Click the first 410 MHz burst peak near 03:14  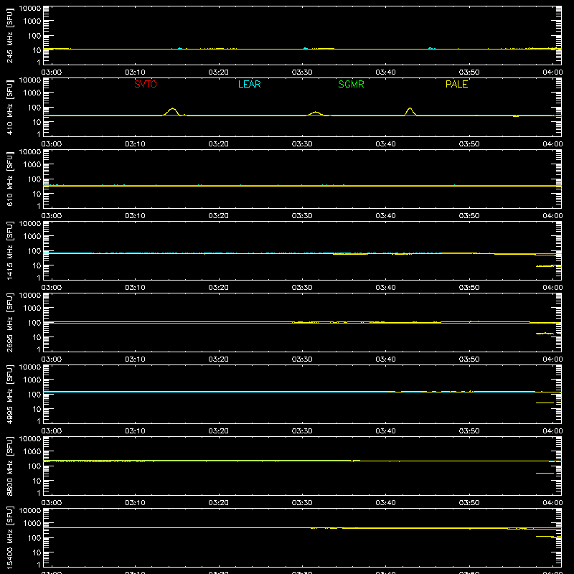172,109
